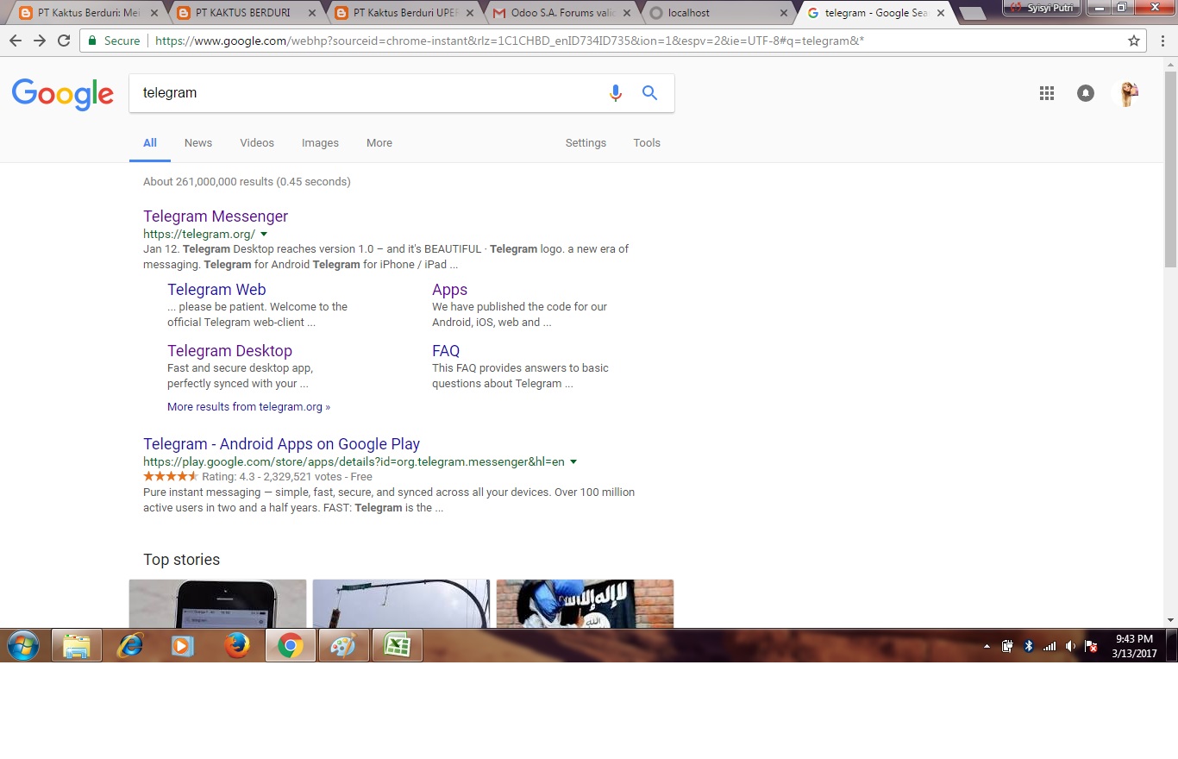Open the volume speaker tray icon
Image resolution: width=1178 pixels, height=759 pixels.
[1070, 645]
